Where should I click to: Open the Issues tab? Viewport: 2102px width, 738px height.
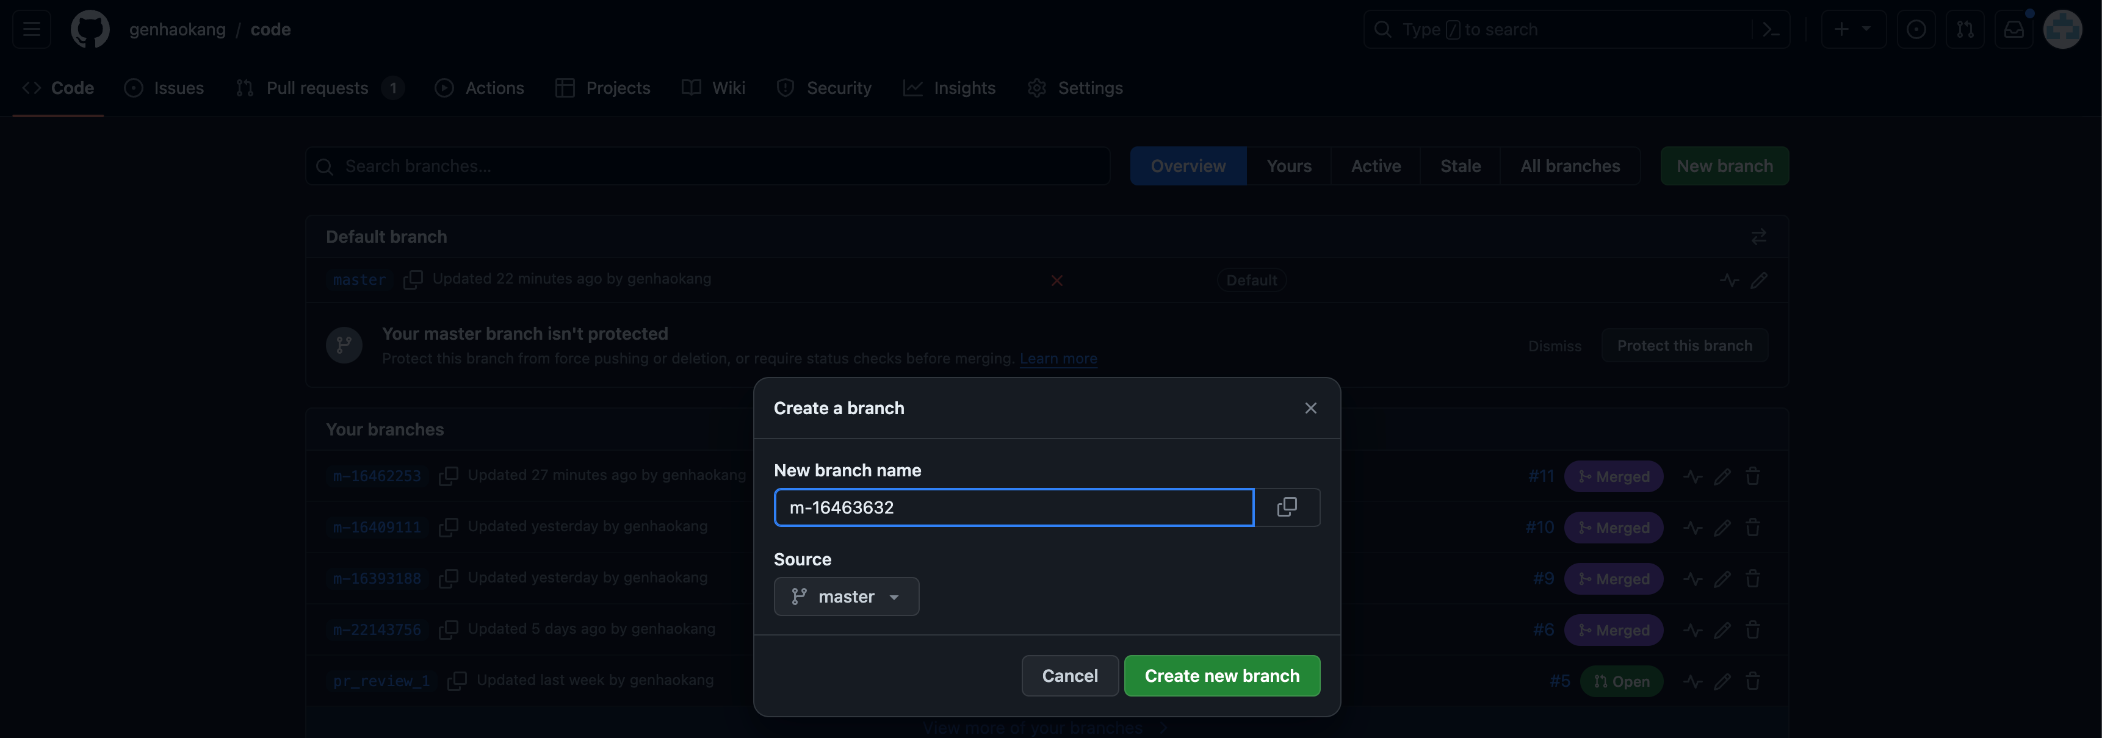(x=164, y=88)
